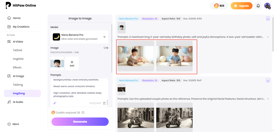Click the HitPaw Online logo
The image size is (277, 132).
pyautogui.click(x=21, y=5)
